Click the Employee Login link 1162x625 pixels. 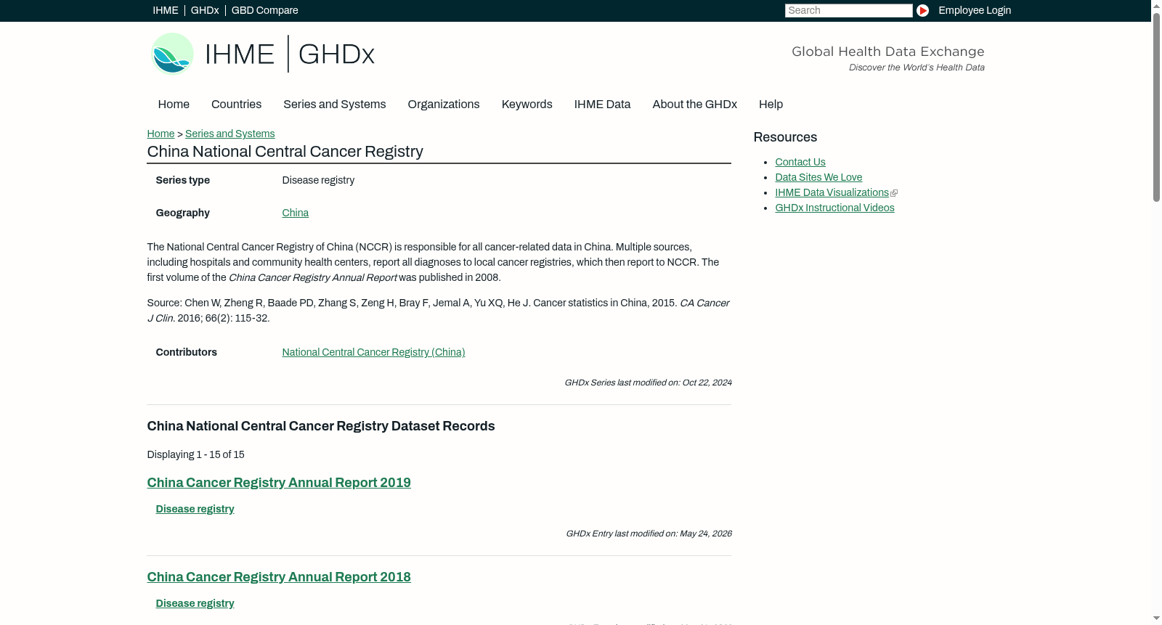click(975, 10)
